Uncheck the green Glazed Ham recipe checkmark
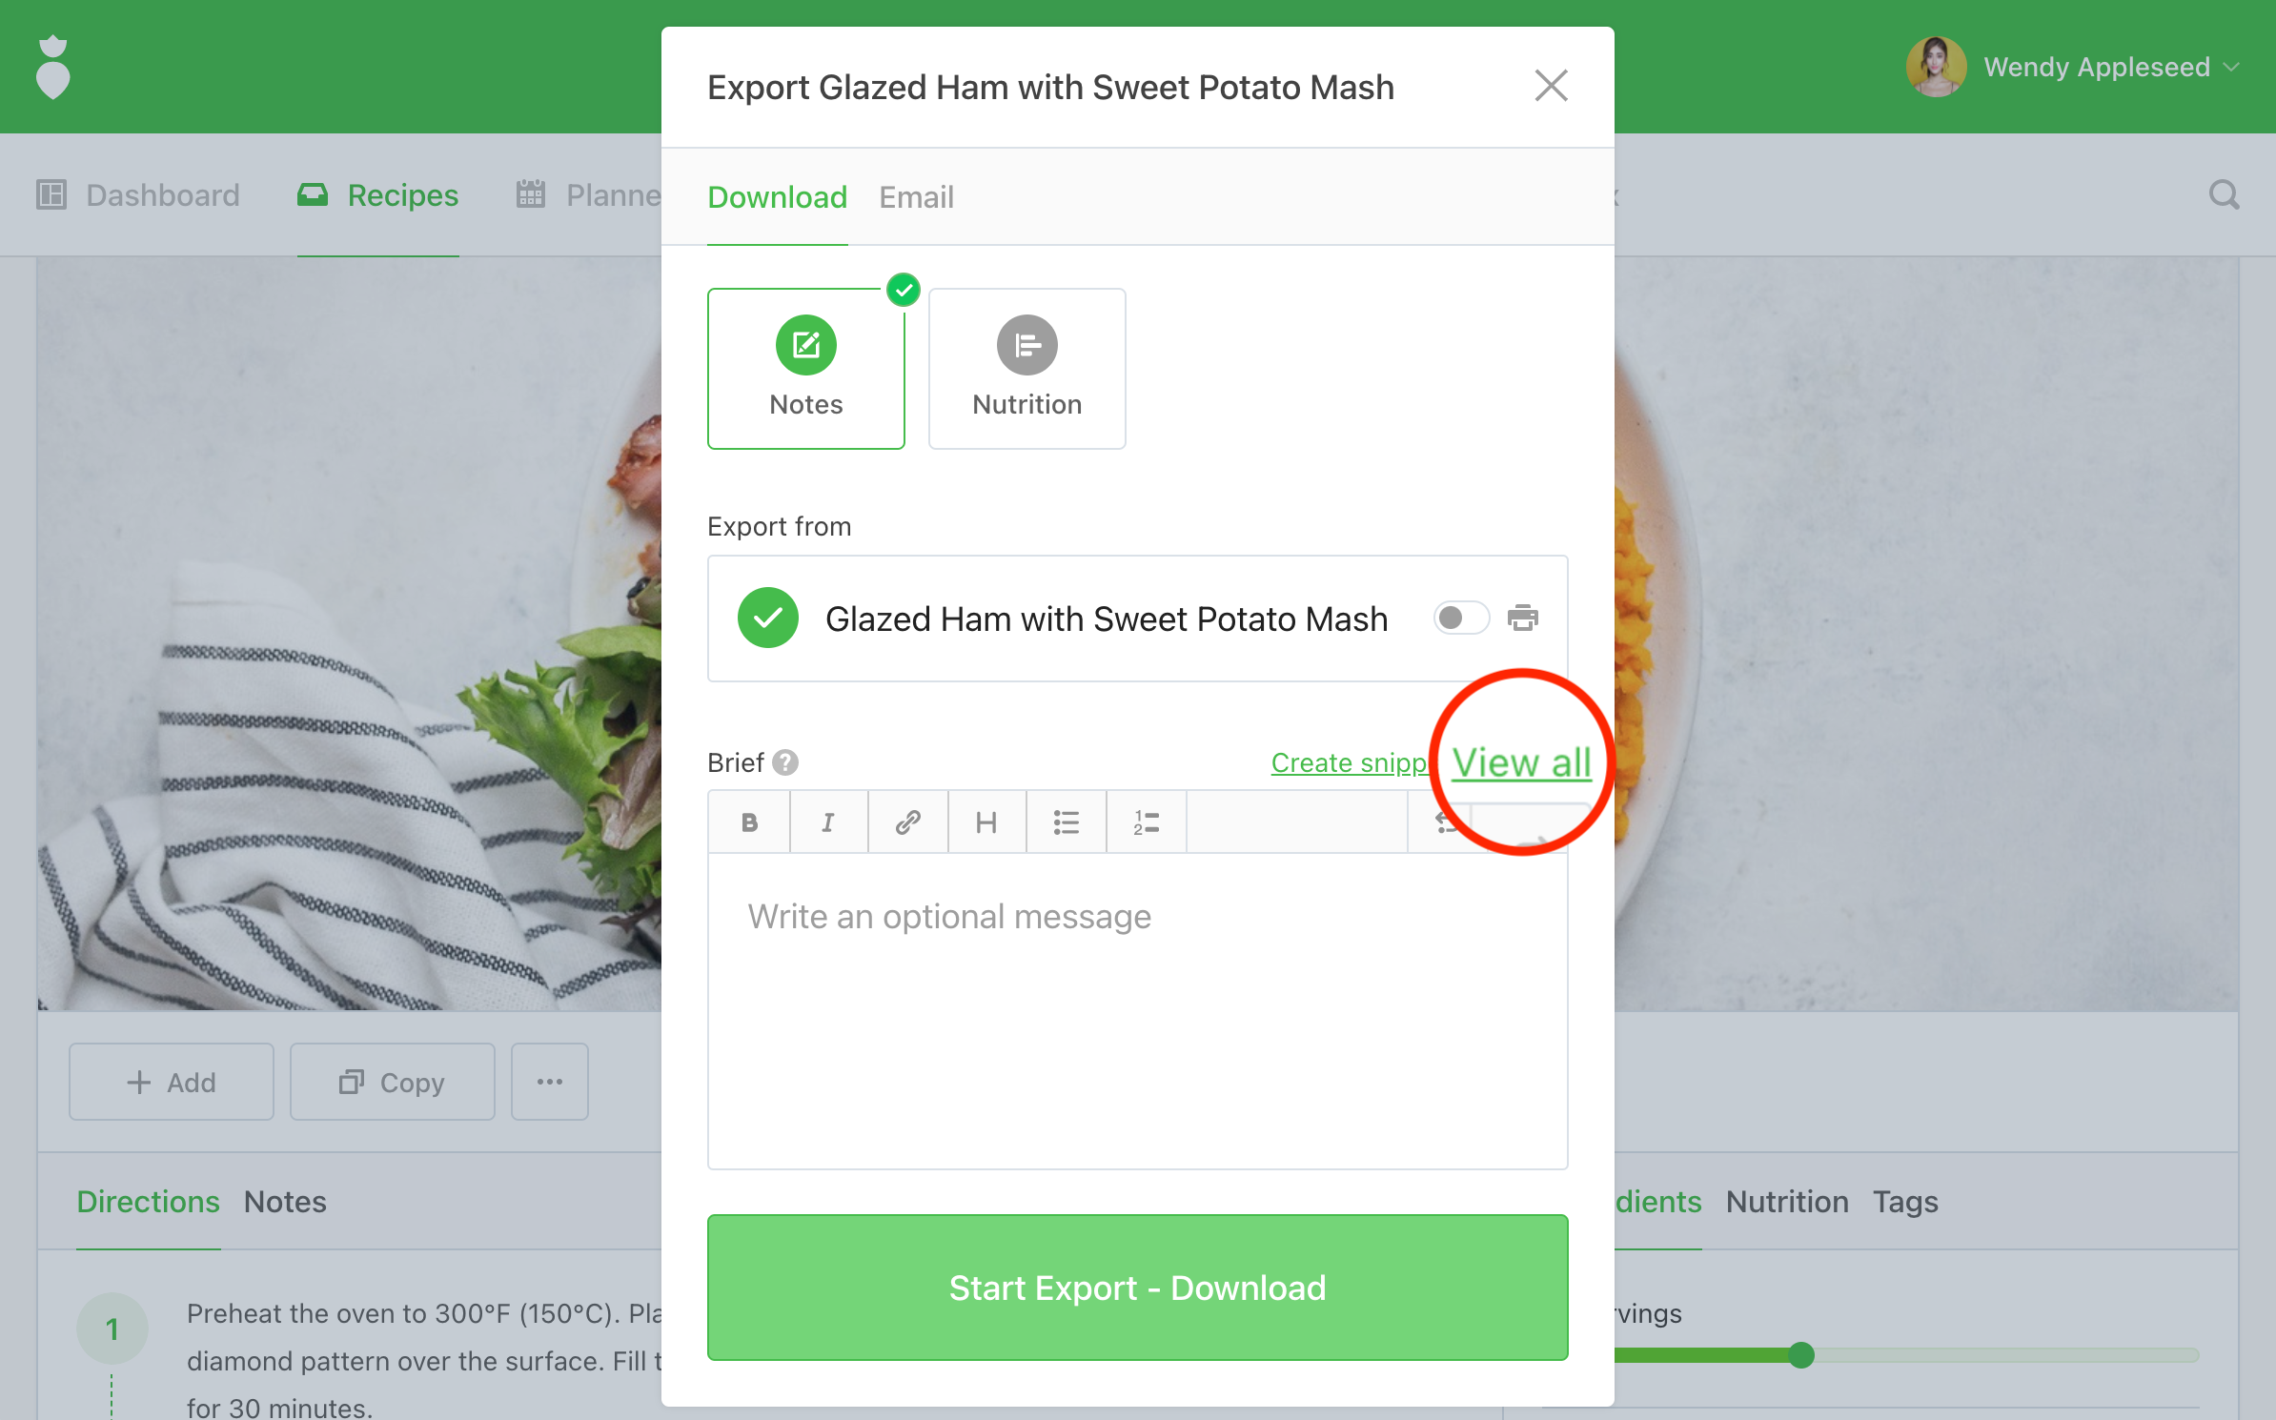This screenshot has width=2276, height=1420. (767, 619)
